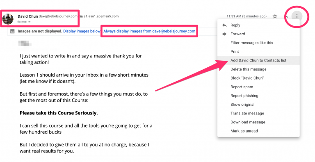The width and height of the screenshot is (315, 162).
Task: Click the bold Please take this Course Seriously line
Action: tap(59, 113)
